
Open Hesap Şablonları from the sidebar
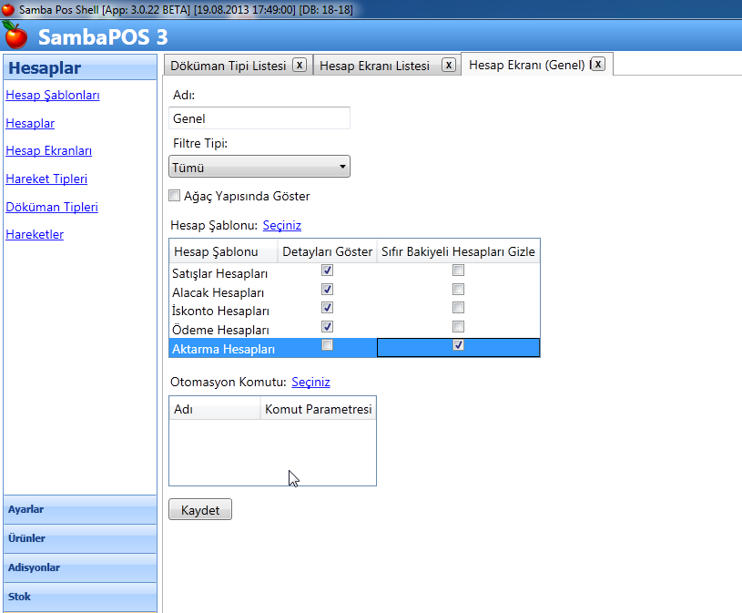coord(51,95)
